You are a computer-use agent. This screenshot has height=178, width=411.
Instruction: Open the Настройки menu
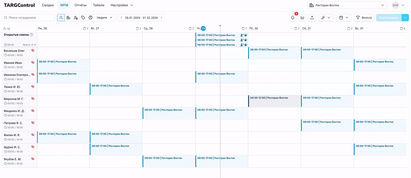pos(122,5)
